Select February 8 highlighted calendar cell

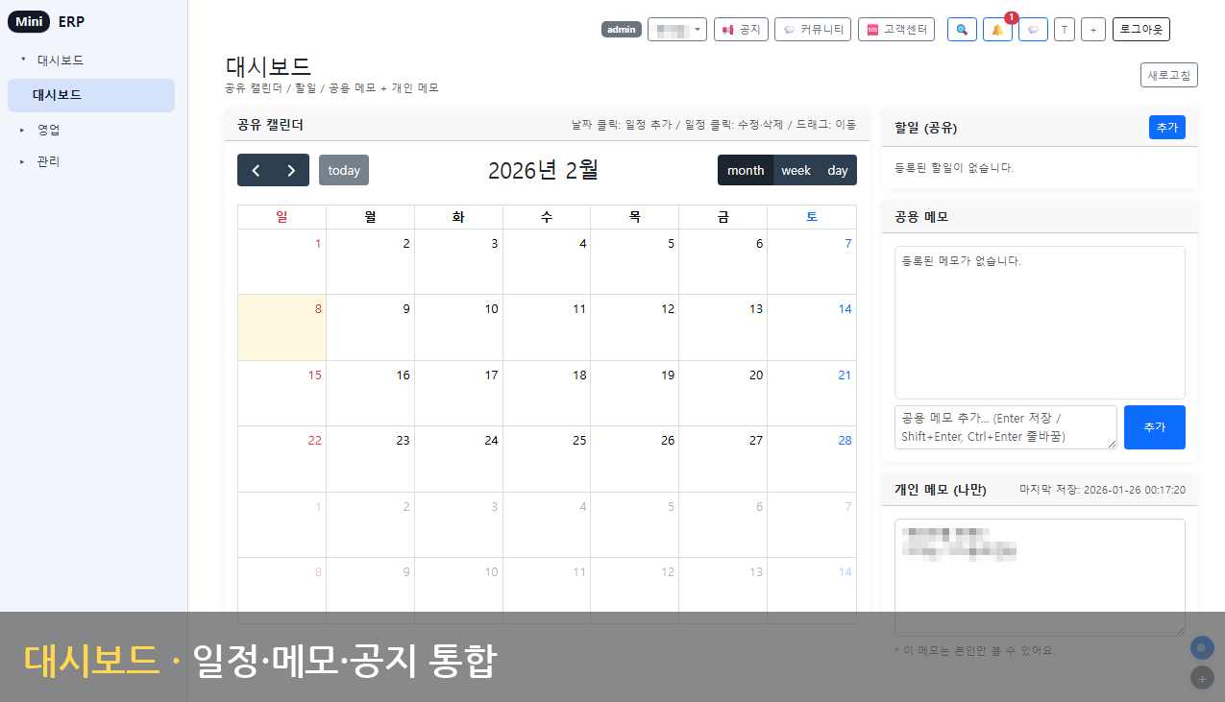tap(282, 327)
